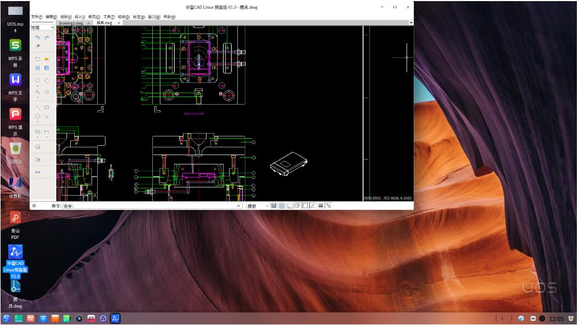Select the linear Dimension tool icon
Viewport: 578px width, 325px height.
(47, 132)
